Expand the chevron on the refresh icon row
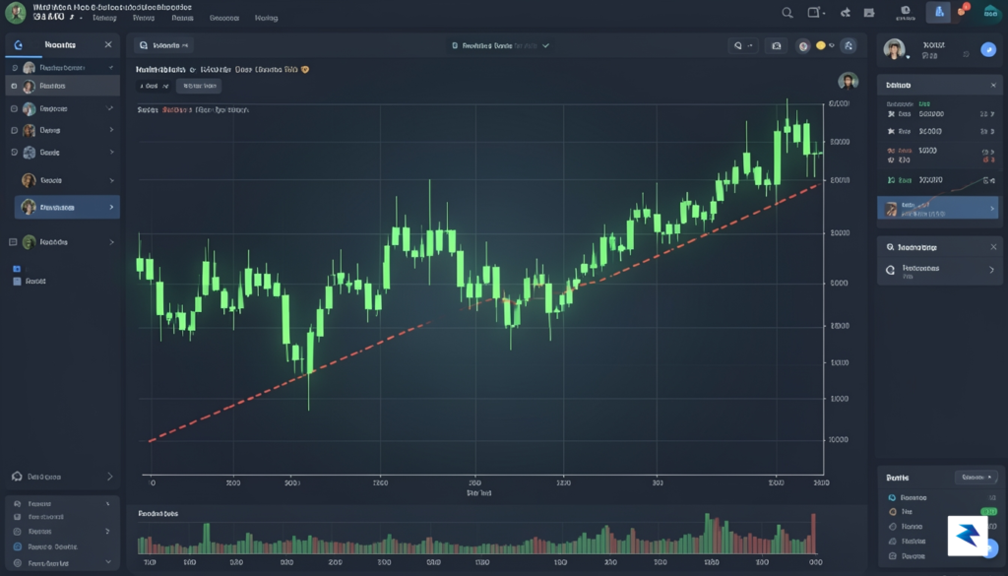The image size is (1008, 576). pos(991,271)
